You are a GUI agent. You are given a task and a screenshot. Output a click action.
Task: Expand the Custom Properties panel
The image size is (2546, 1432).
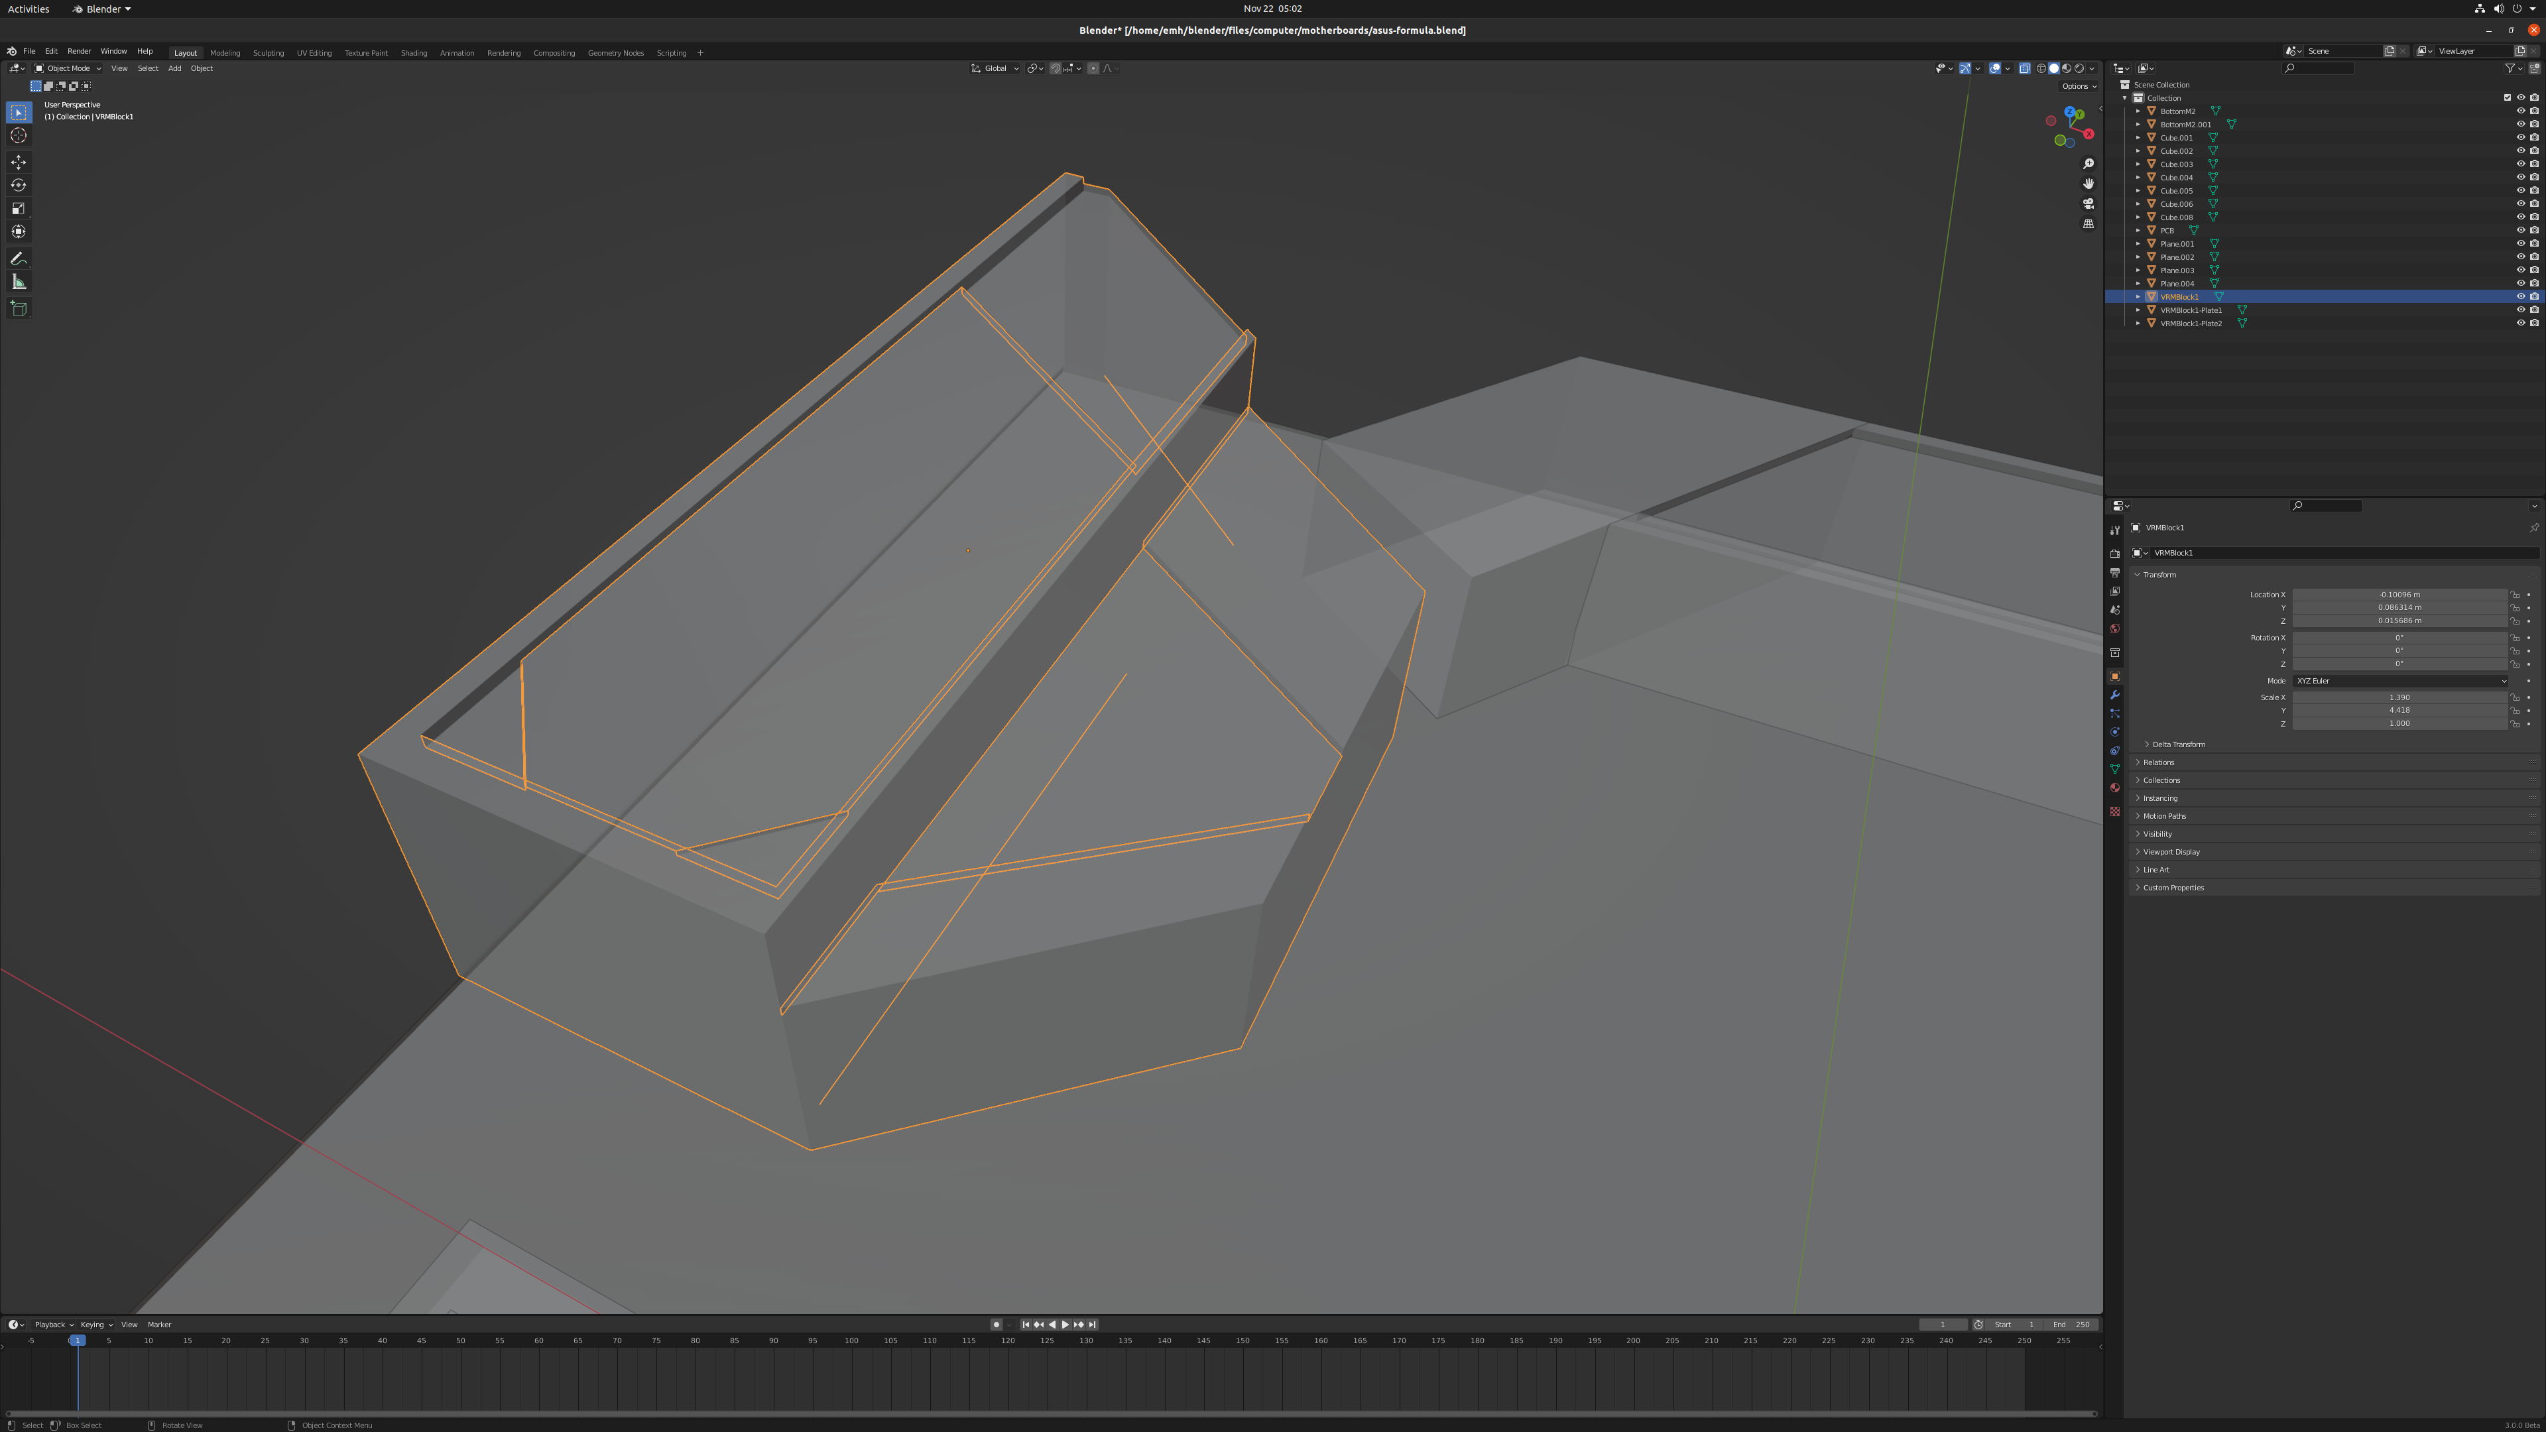(x=2173, y=888)
